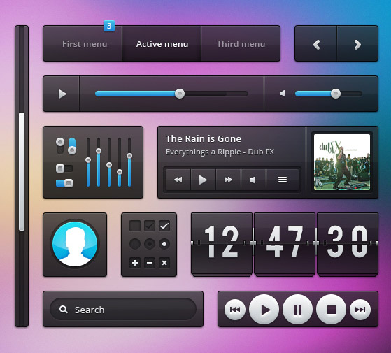The width and height of the screenshot is (391, 353).
Task: Select the dim dotted radio button
Action: [x=150, y=244]
